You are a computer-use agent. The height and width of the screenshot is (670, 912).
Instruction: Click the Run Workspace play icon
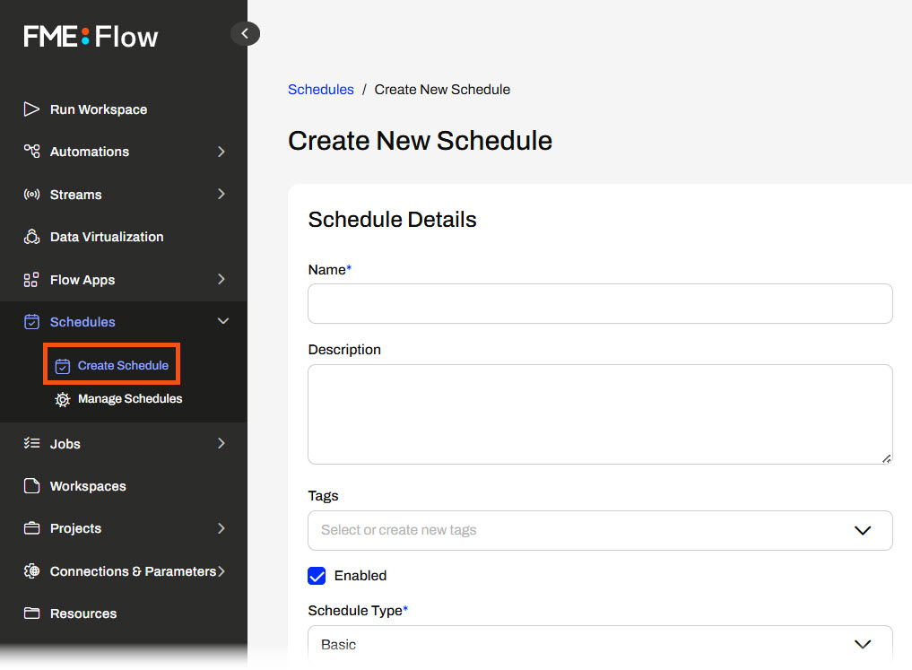click(31, 109)
